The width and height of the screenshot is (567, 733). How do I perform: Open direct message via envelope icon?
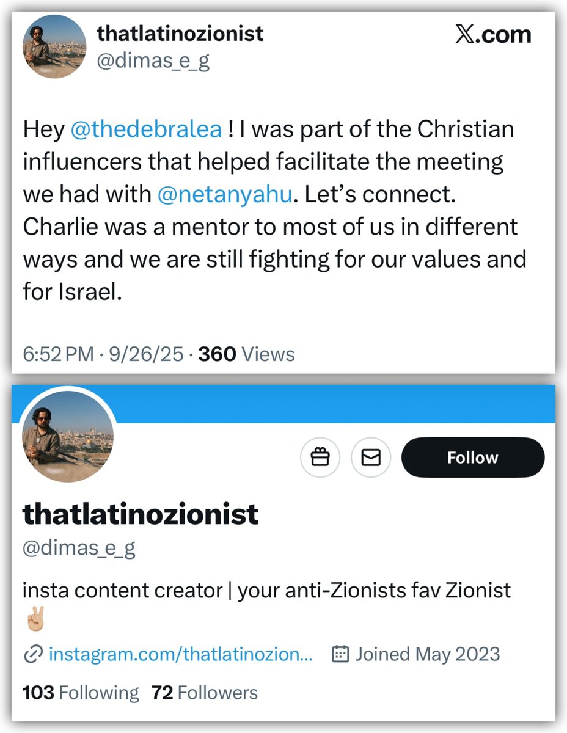pyautogui.click(x=371, y=458)
